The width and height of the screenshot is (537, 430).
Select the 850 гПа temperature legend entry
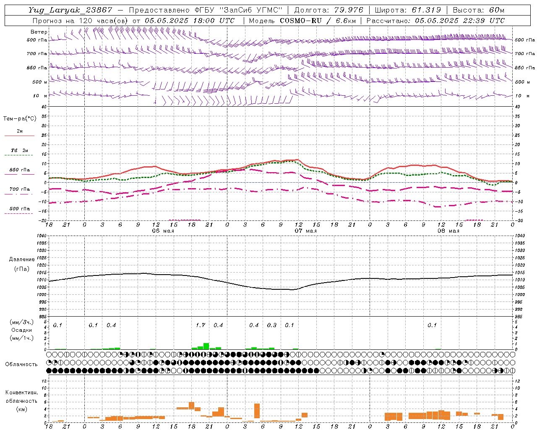tap(20, 170)
